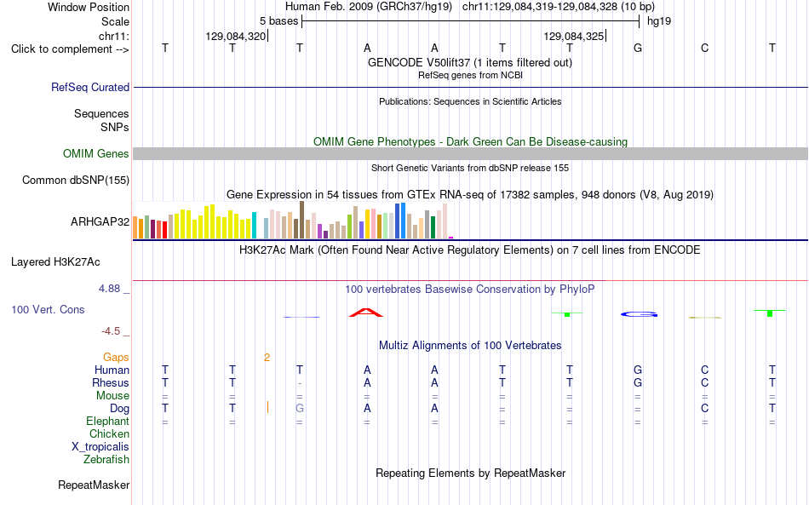Viewport: 809px width, 505px height.
Task: Click the chr11:129,084,319-129,084,328 window position text
Action: pyautogui.click(x=559, y=7)
